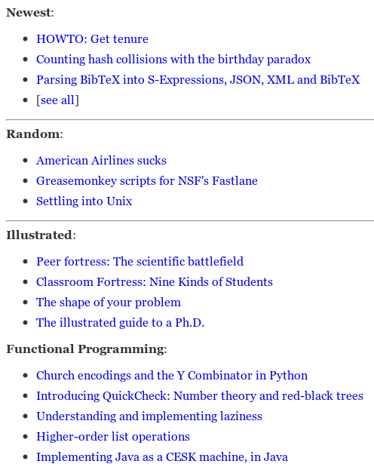
Task: Click the Newest section heading
Action: 29,13
